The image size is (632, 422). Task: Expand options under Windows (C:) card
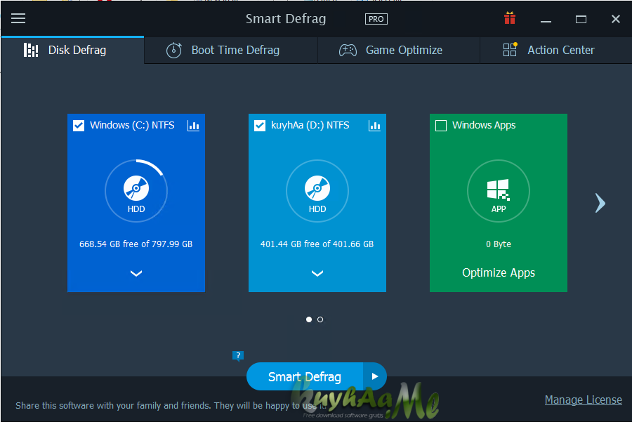pos(136,273)
